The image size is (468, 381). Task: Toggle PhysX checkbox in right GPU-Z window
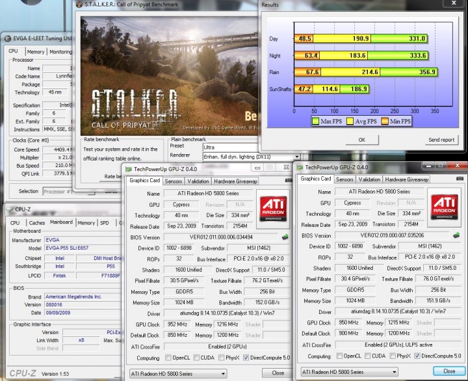coord(393,356)
